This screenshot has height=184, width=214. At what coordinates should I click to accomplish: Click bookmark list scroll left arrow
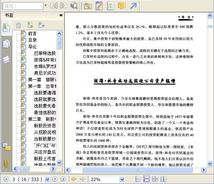pyautogui.click(x=15, y=169)
